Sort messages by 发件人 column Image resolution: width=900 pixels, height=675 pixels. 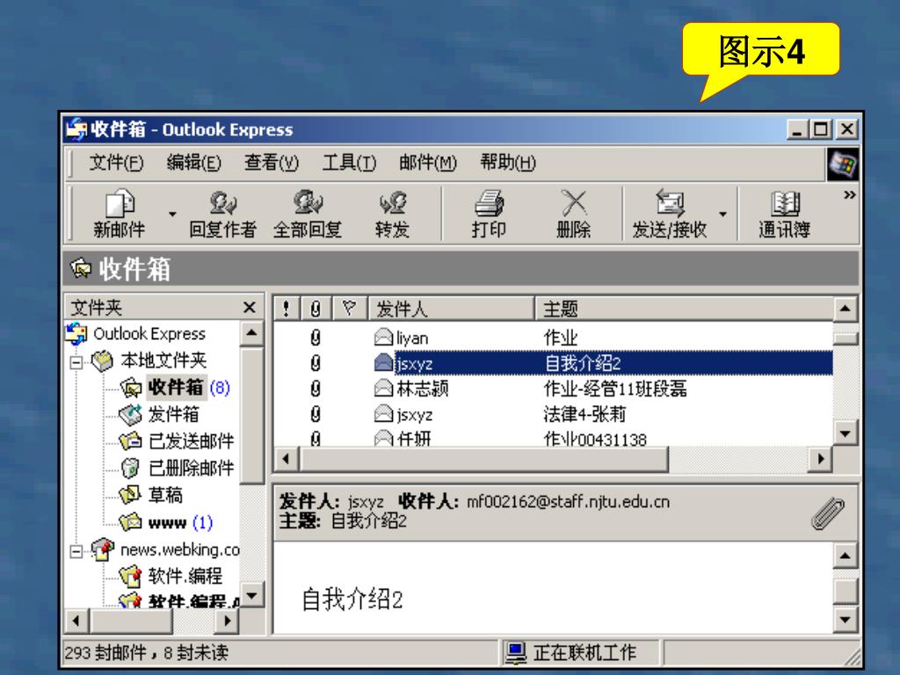[x=451, y=309]
